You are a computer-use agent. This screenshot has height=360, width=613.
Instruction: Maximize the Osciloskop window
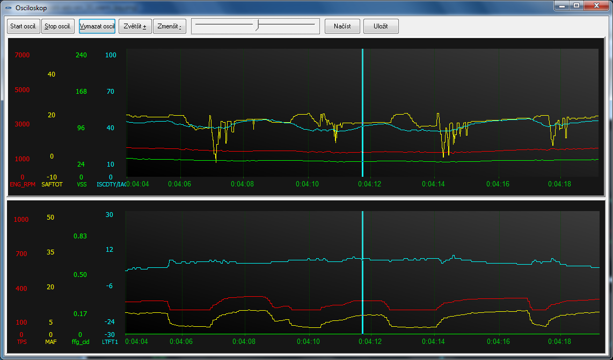click(x=576, y=5)
